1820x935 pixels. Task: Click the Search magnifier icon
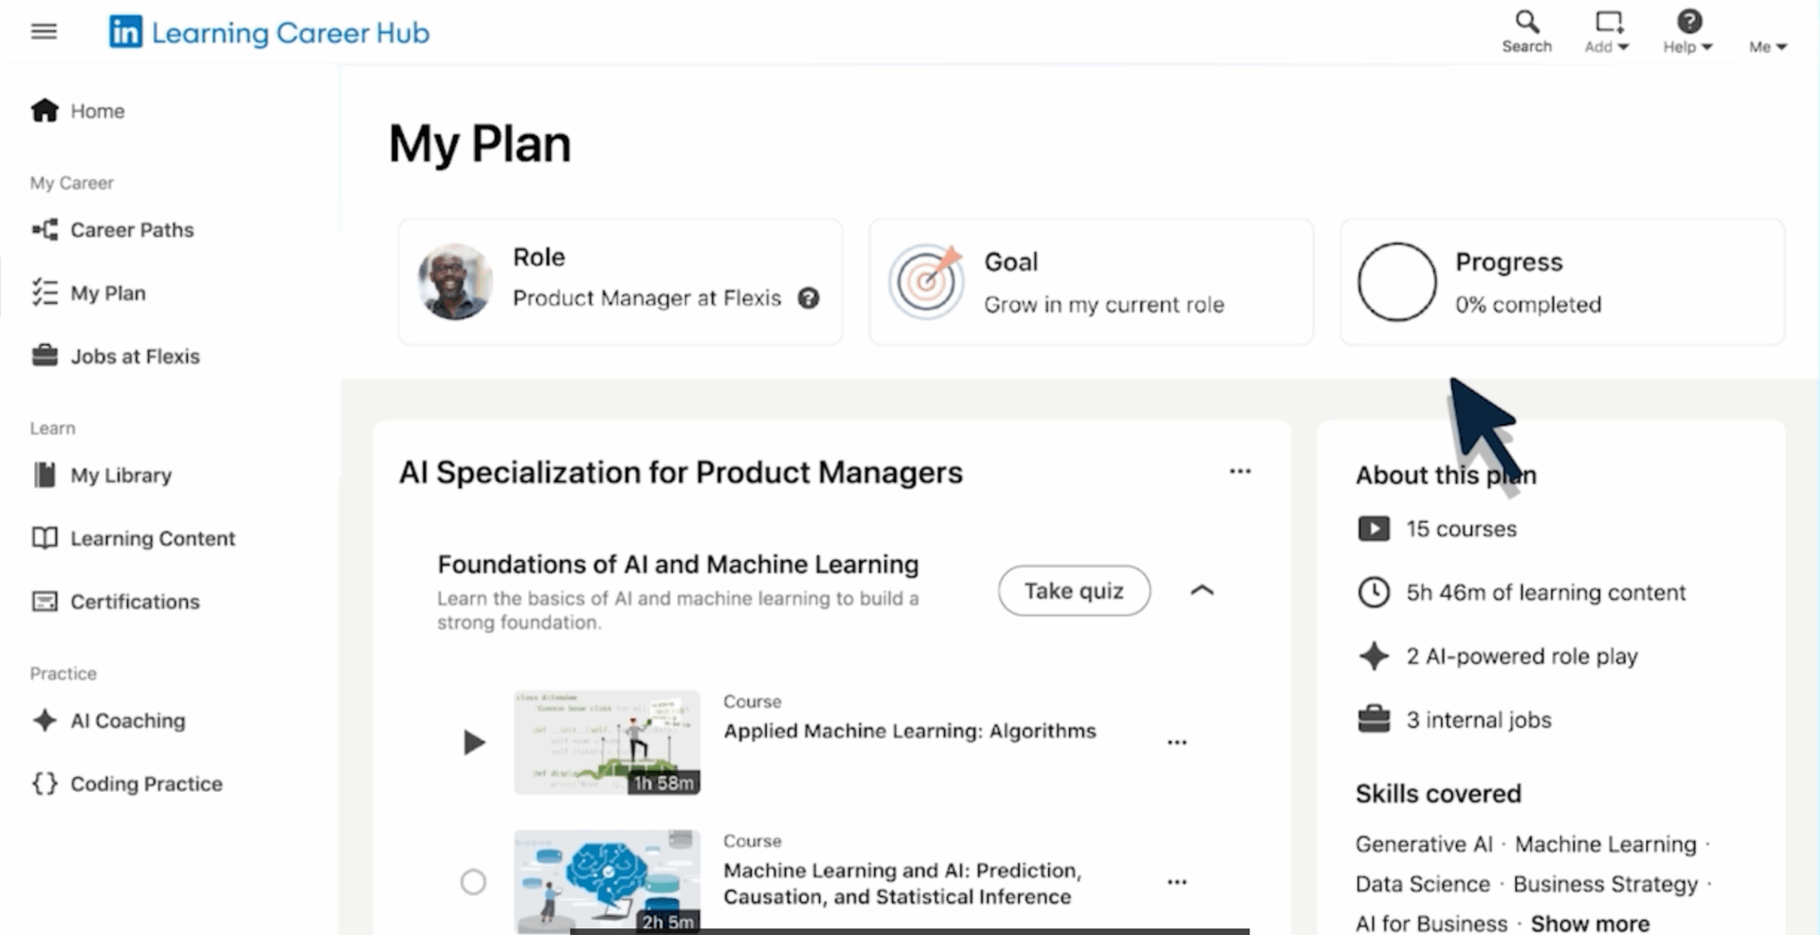1526,22
